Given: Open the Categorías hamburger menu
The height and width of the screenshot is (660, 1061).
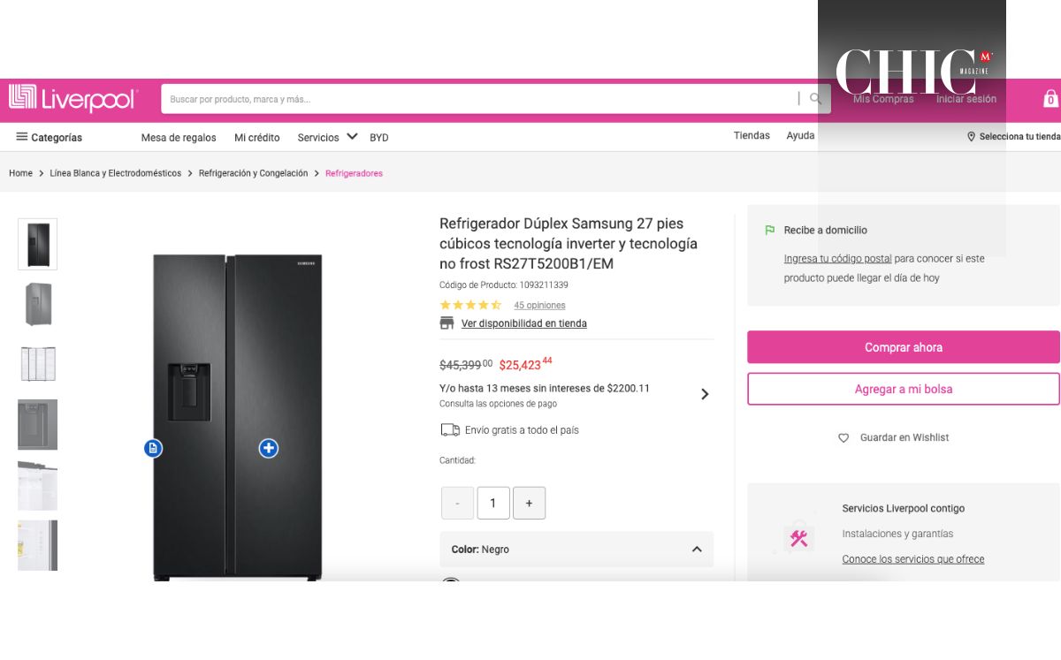Looking at the screenshot, I should point(22,137).
